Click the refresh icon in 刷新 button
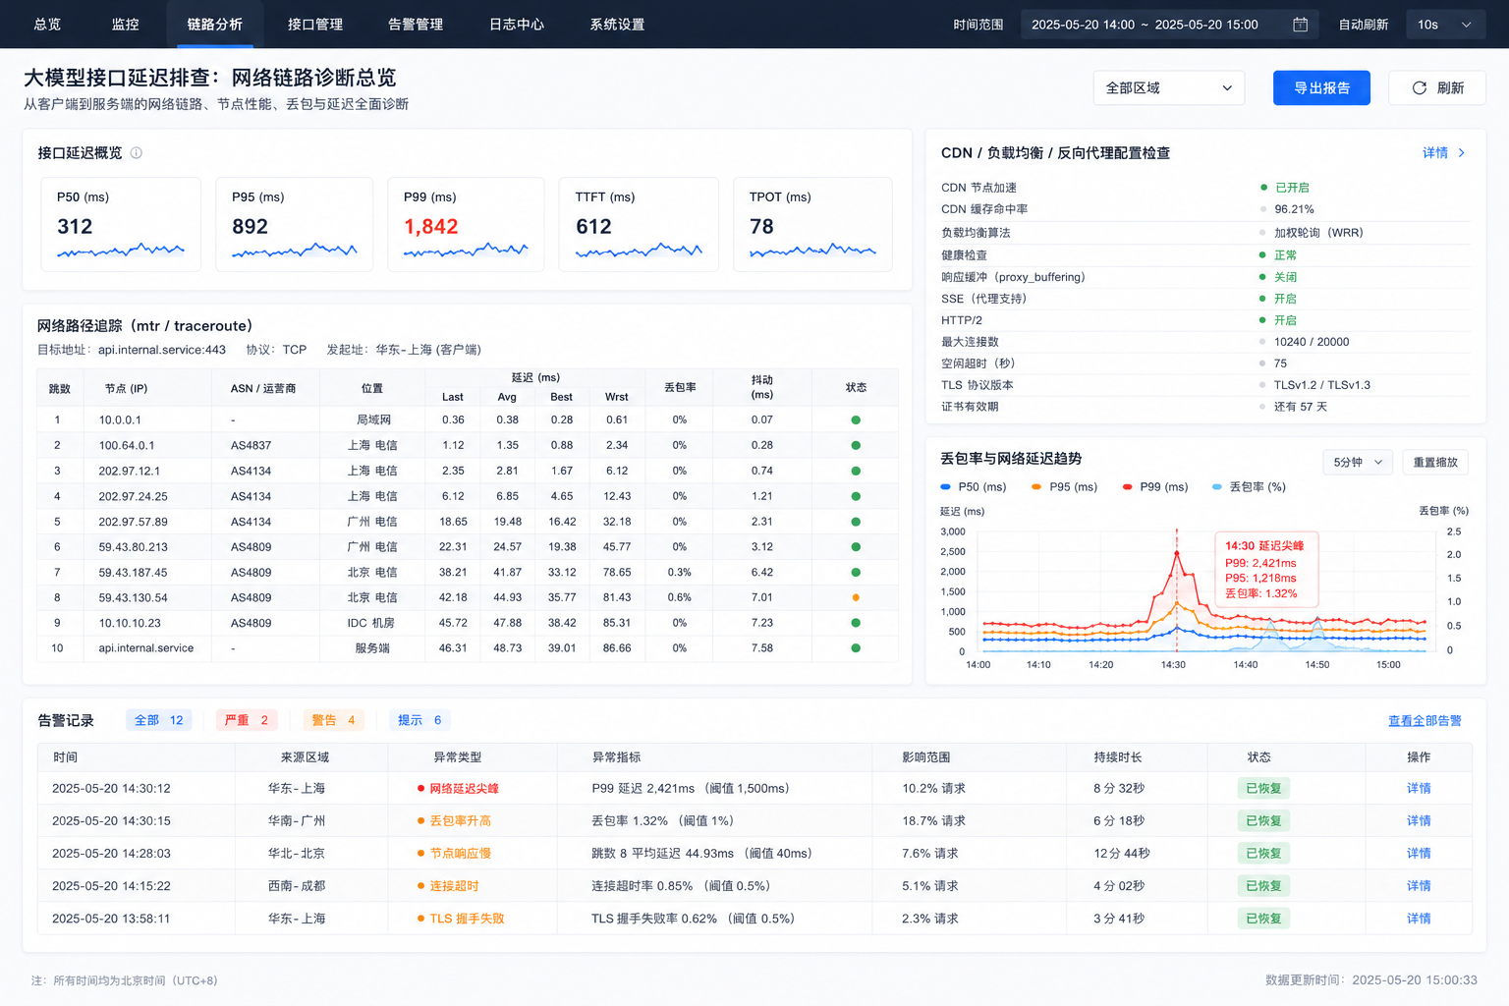The height and width of the screenshot is (1006, 1509). point(1419,87)
